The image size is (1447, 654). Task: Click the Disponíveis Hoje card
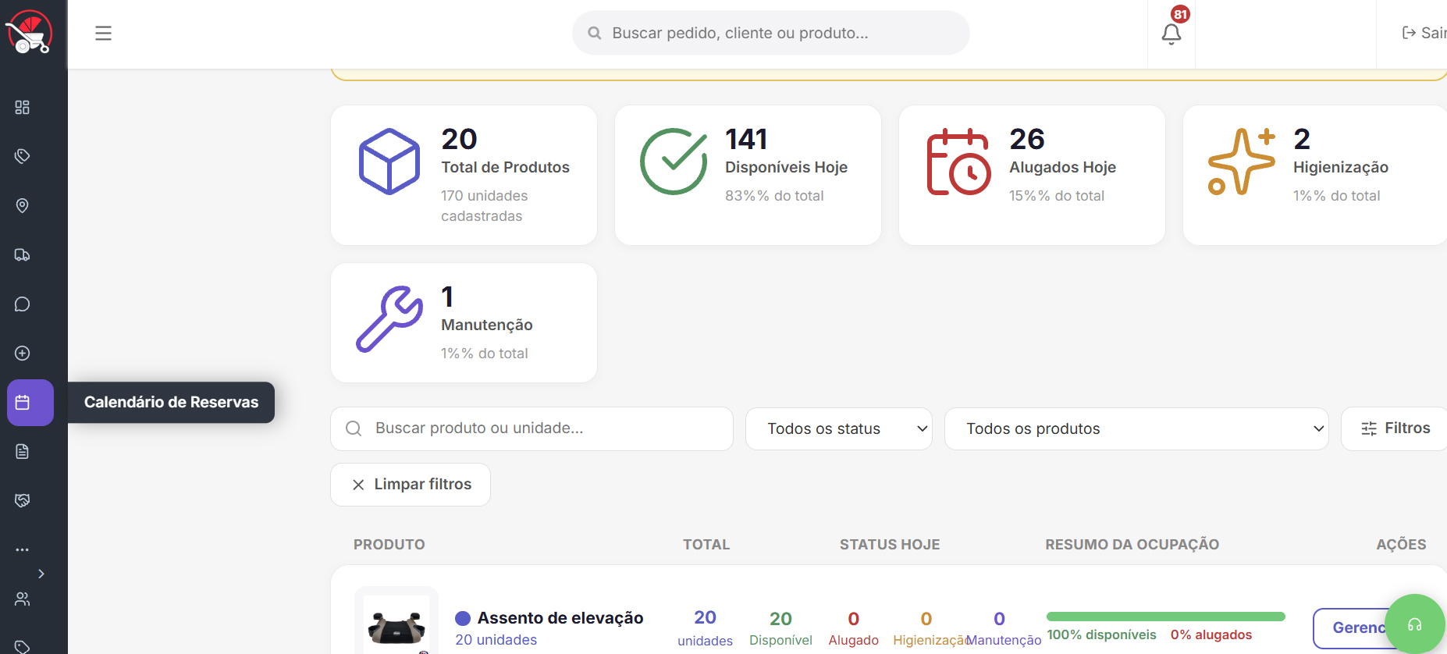(x=748, y=175)
